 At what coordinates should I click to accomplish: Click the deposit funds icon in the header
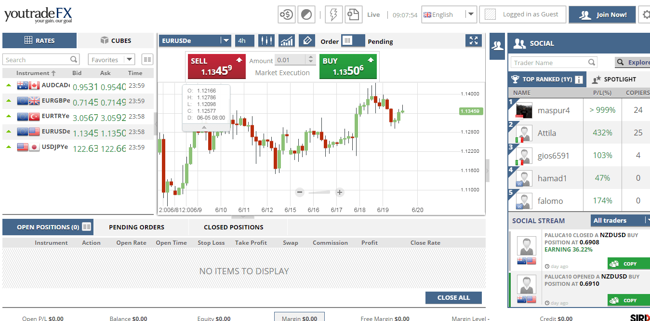point(286,14)
